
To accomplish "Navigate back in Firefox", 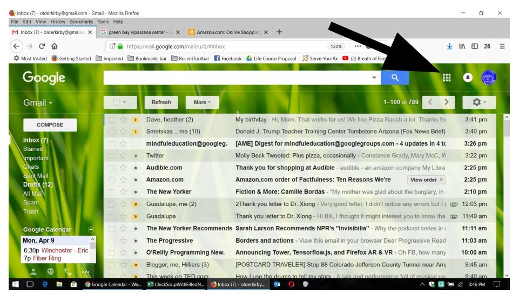I will coord(17,46).
